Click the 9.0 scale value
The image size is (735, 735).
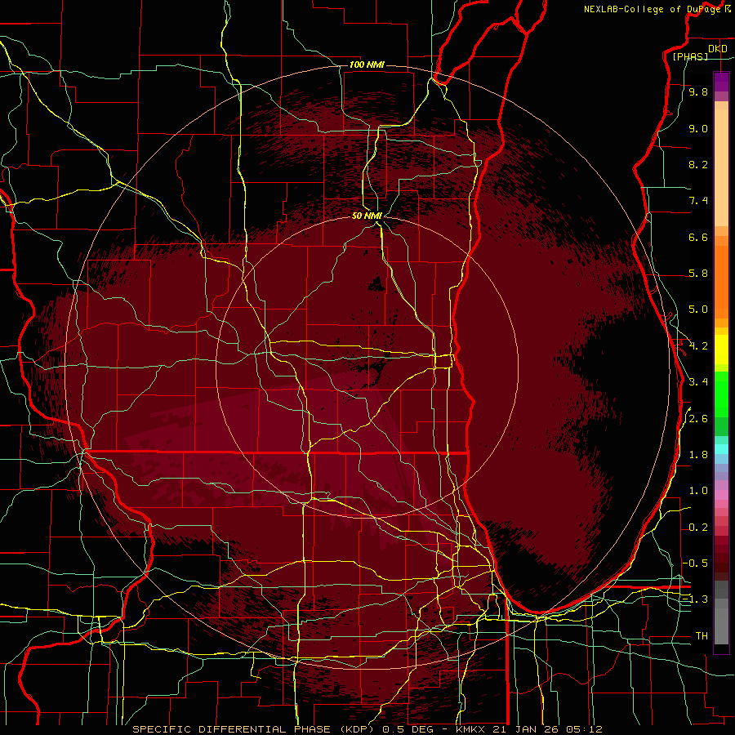698,128
